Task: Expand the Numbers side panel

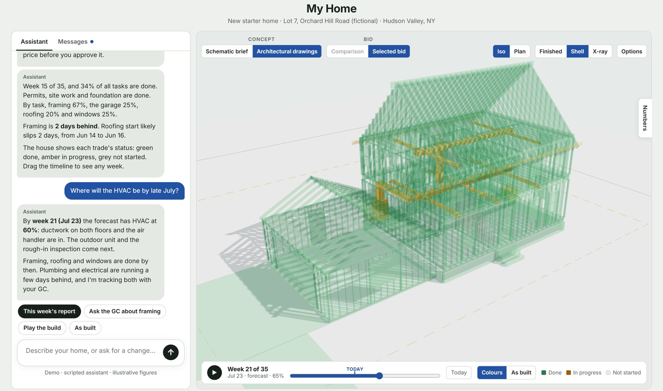Action: 645,118
